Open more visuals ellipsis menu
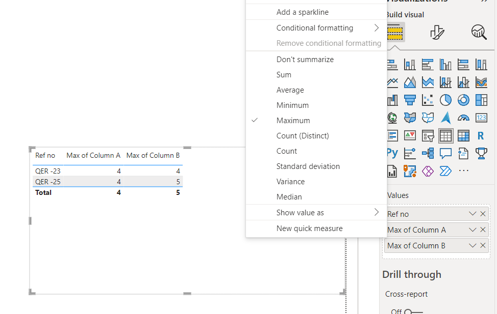497x314 pixels. pyautogui.click(x=463, y=171)
